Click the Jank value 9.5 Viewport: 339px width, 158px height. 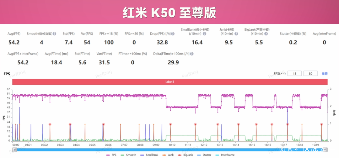(x=229, y=43)
